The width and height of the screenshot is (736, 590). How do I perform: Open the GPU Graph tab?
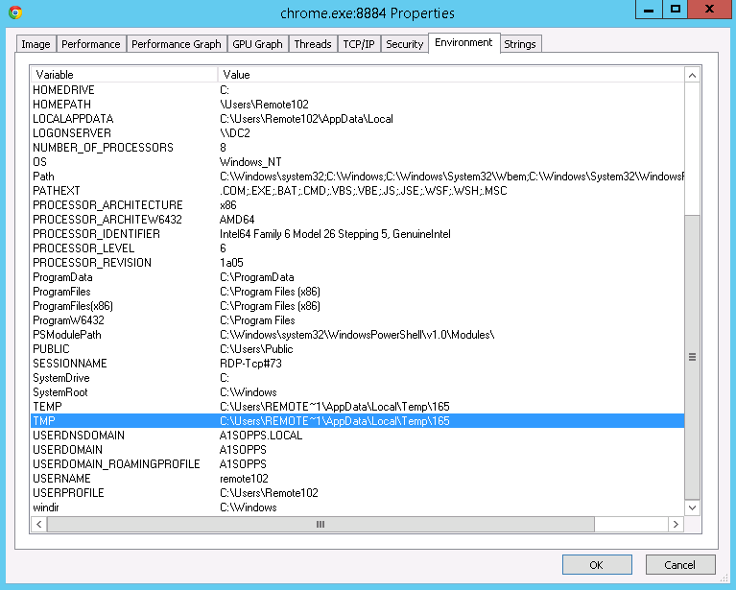tap(256, 44)
